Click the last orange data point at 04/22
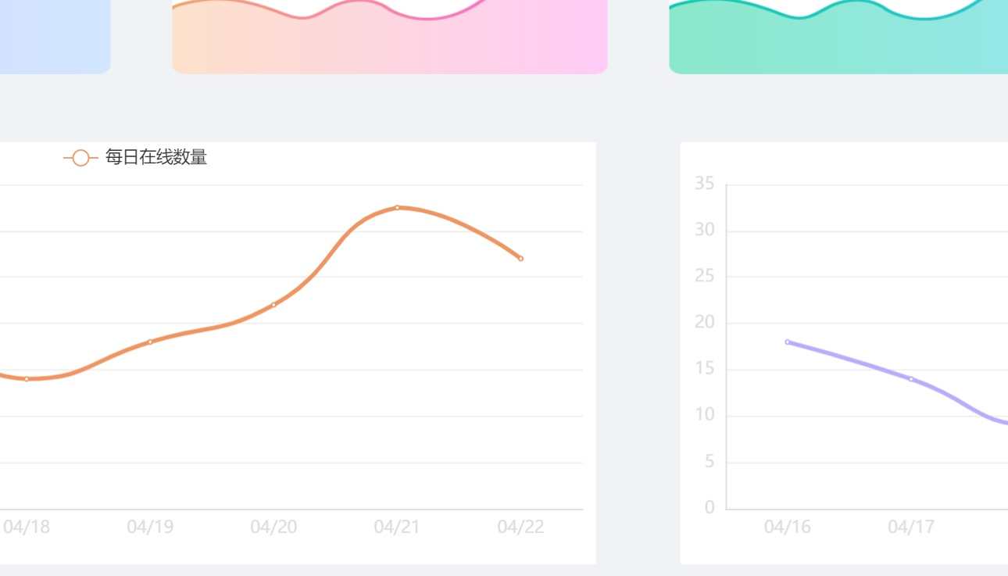This screenshot has width=1008, height=576. pyautogui.click(x=520, y=259)
